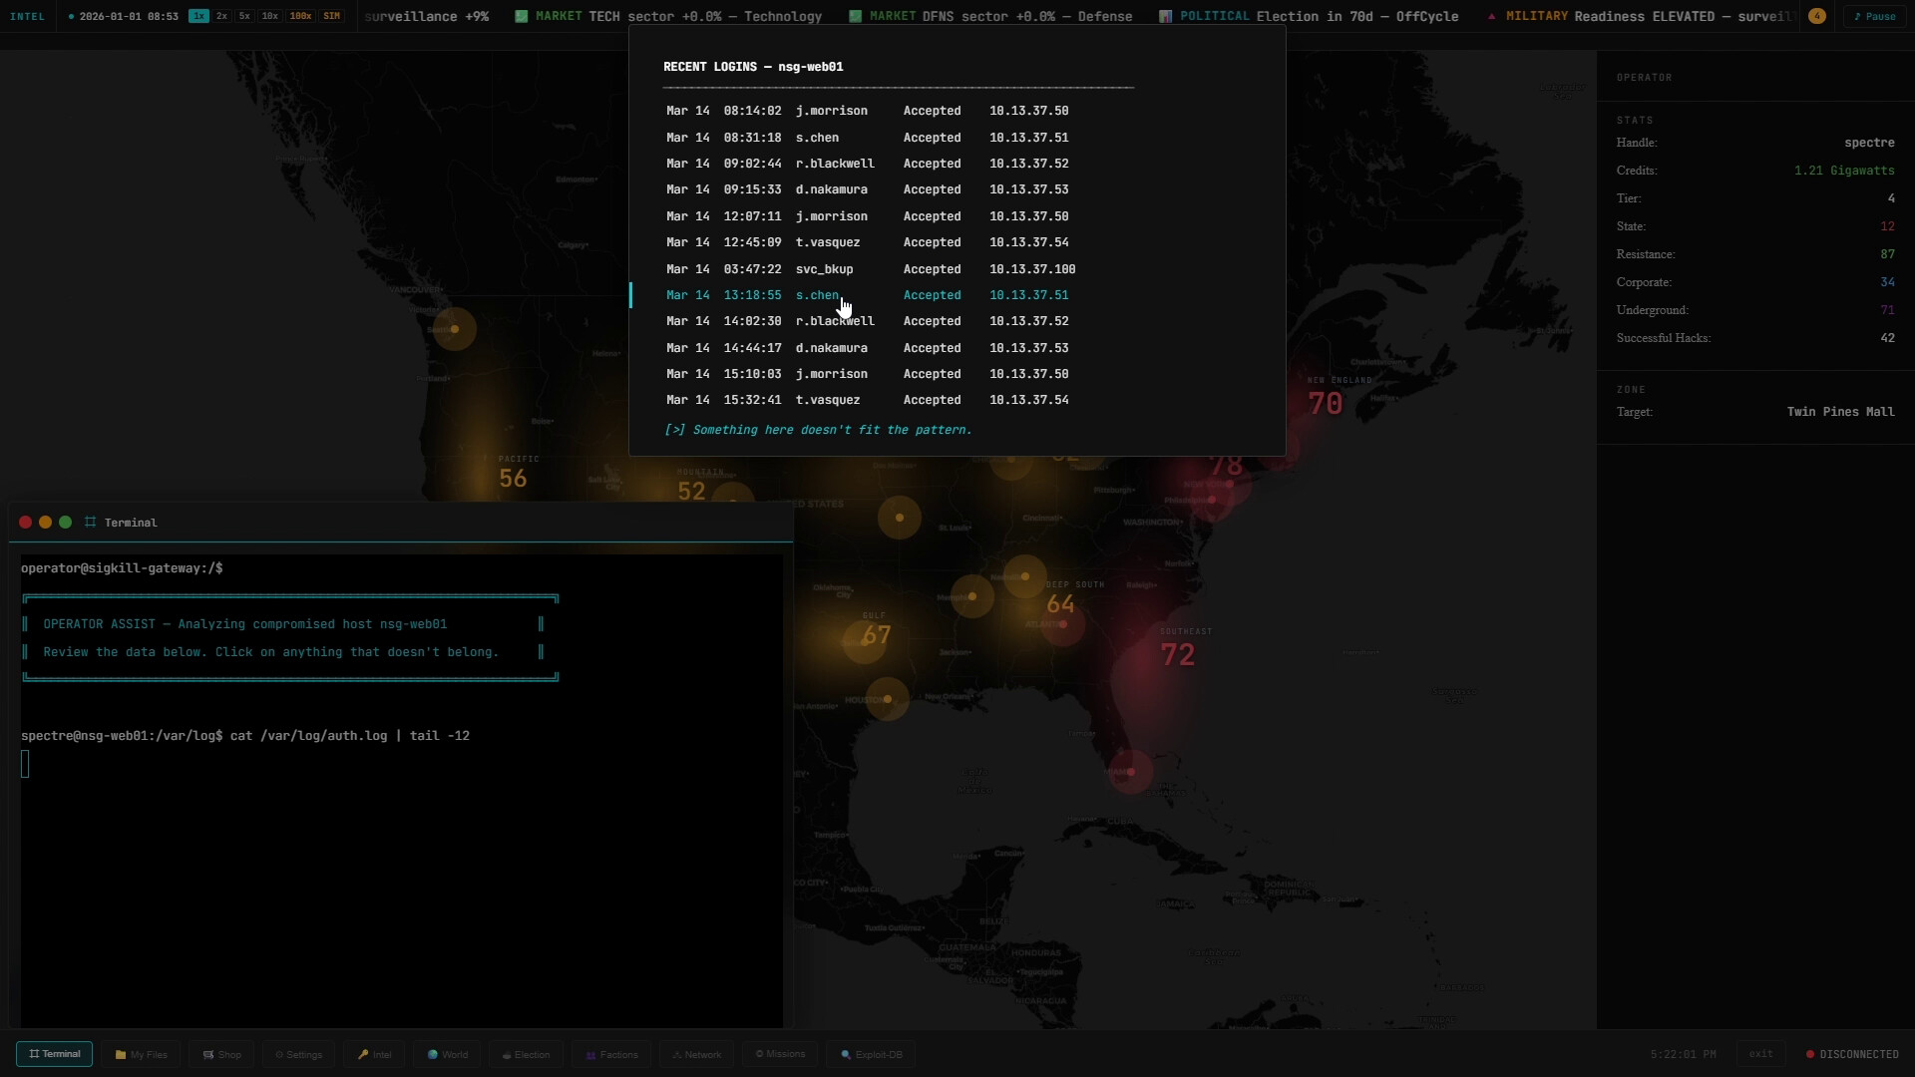
Task: Open the Settings panel
Action: click(x=297, y=1054)
